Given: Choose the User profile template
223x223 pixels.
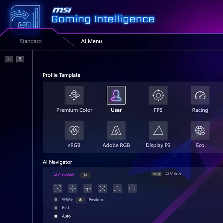Looking at the screenshot, I should (116, 95).
